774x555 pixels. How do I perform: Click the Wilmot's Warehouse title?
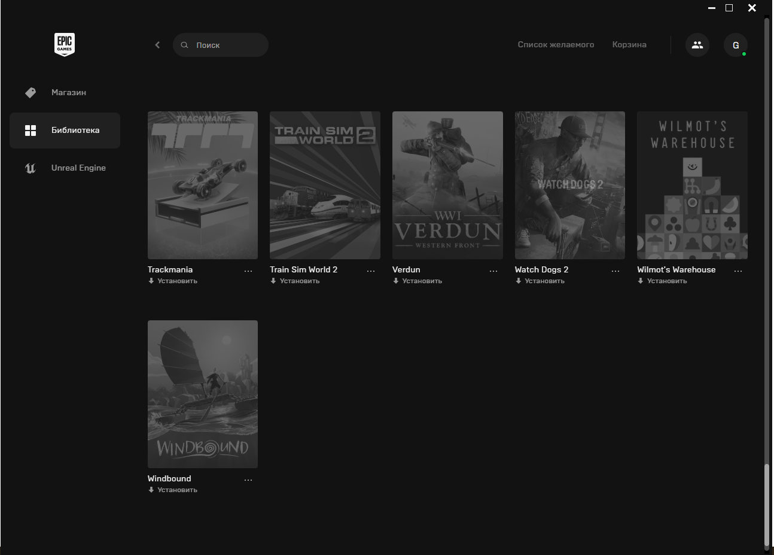(x=677, y=269)
